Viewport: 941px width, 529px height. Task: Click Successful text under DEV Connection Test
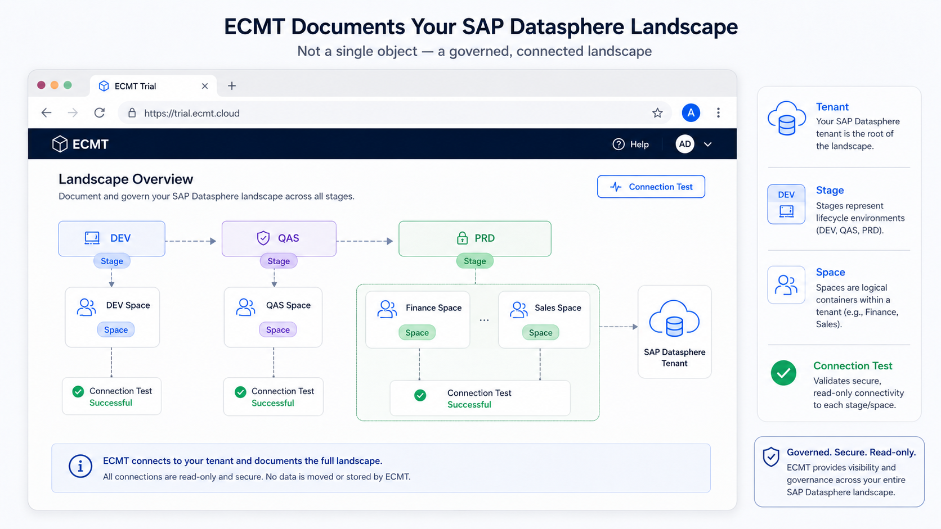coord(111,403)
